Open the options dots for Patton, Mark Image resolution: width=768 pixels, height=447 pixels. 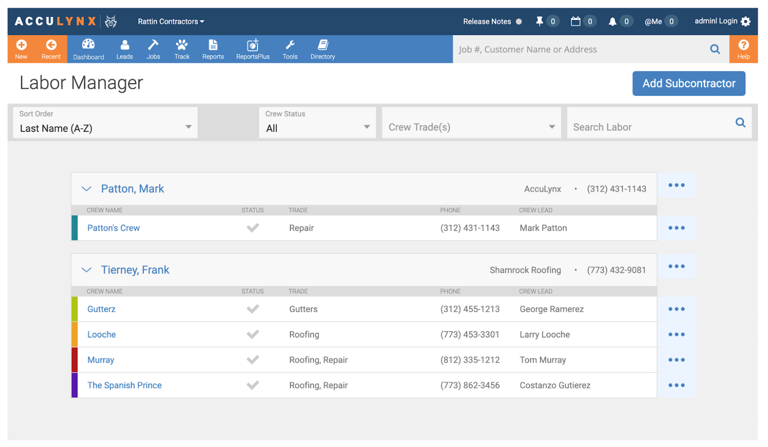point(676,185)
